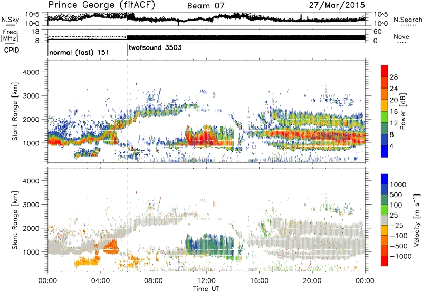Click the dashed vertical line at 06:00 in power panel
The width and height of the screenshot is (422, 292).
(127, 111)
